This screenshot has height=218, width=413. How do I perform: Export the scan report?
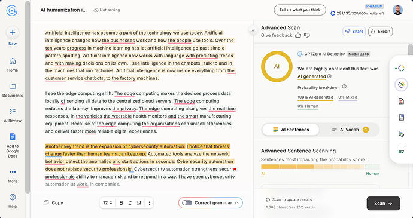pos(380,32)
